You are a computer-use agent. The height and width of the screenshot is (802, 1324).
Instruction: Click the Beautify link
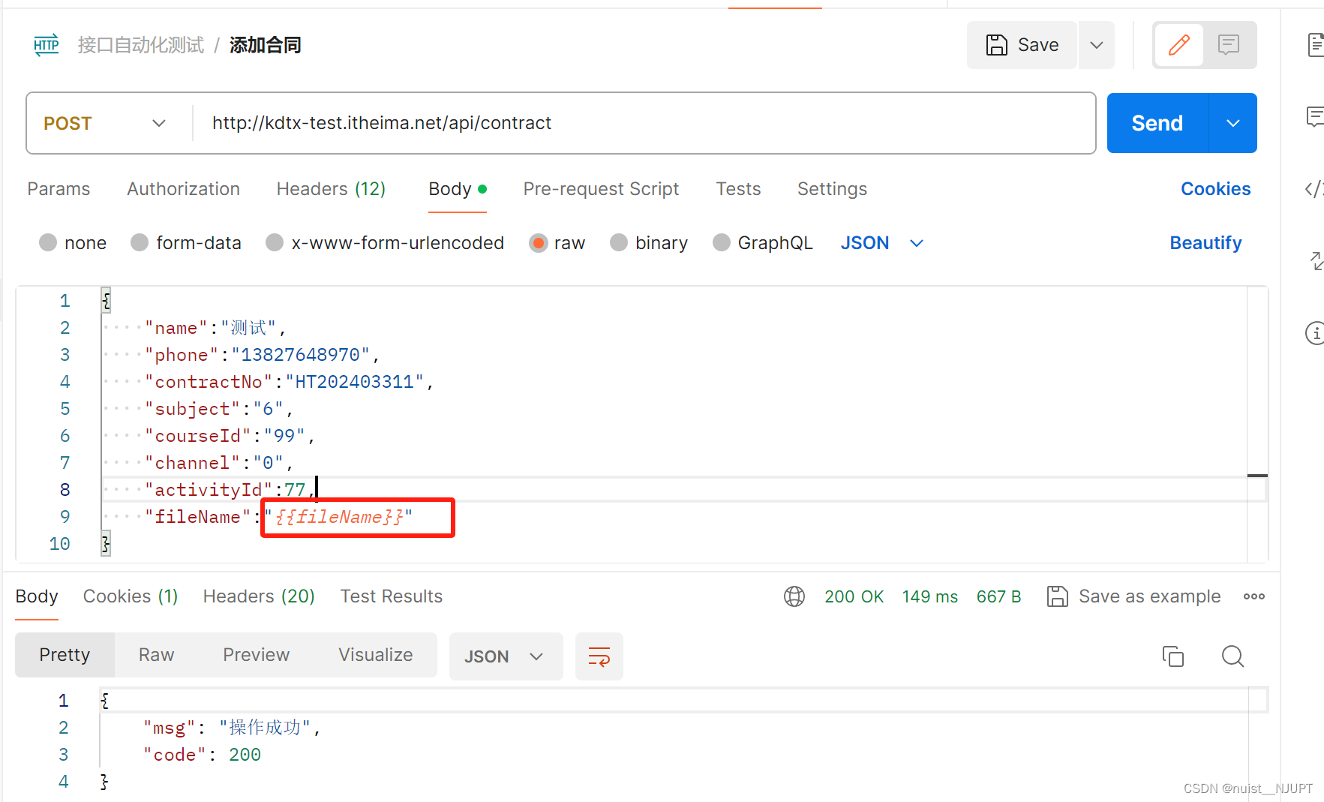1205,243
